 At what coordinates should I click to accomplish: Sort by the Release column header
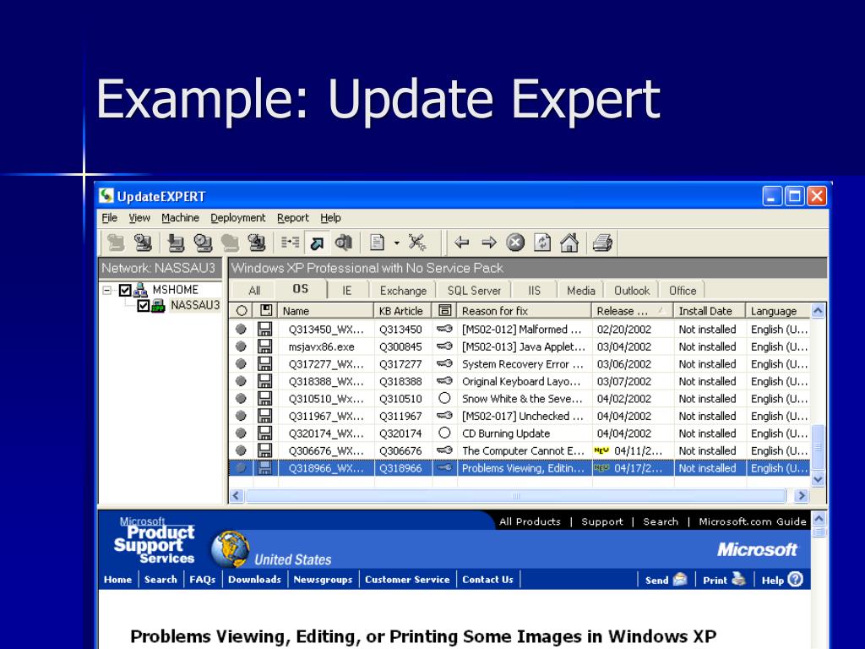point(632,311)
